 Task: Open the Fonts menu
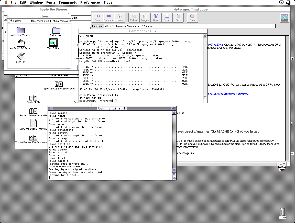[x=51, y=3]
